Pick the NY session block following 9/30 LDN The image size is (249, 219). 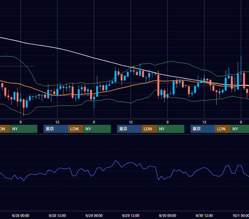point(239,129)
